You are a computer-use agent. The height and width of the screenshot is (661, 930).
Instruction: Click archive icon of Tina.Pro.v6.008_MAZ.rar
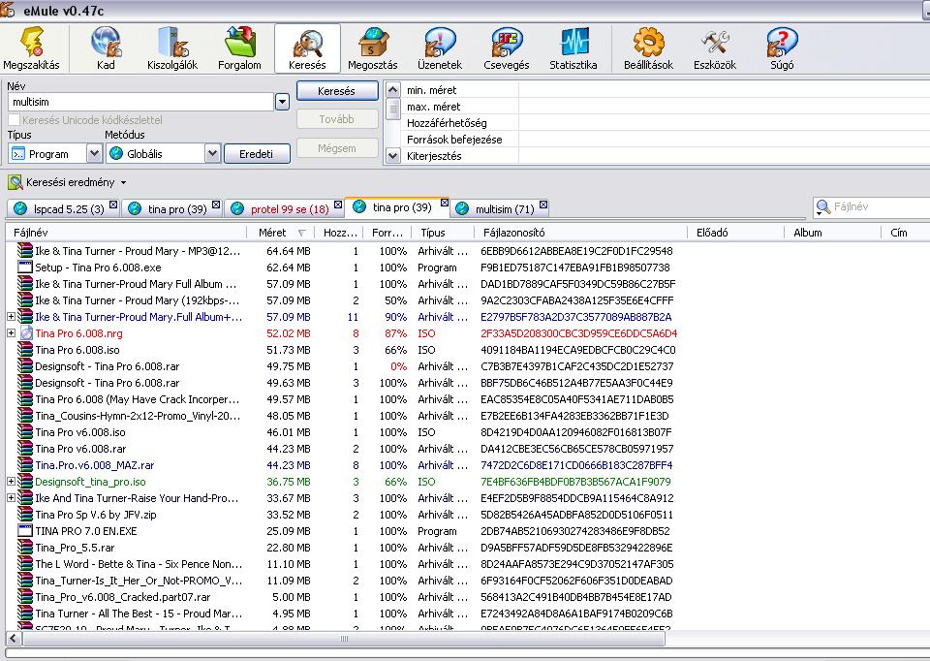25,465
